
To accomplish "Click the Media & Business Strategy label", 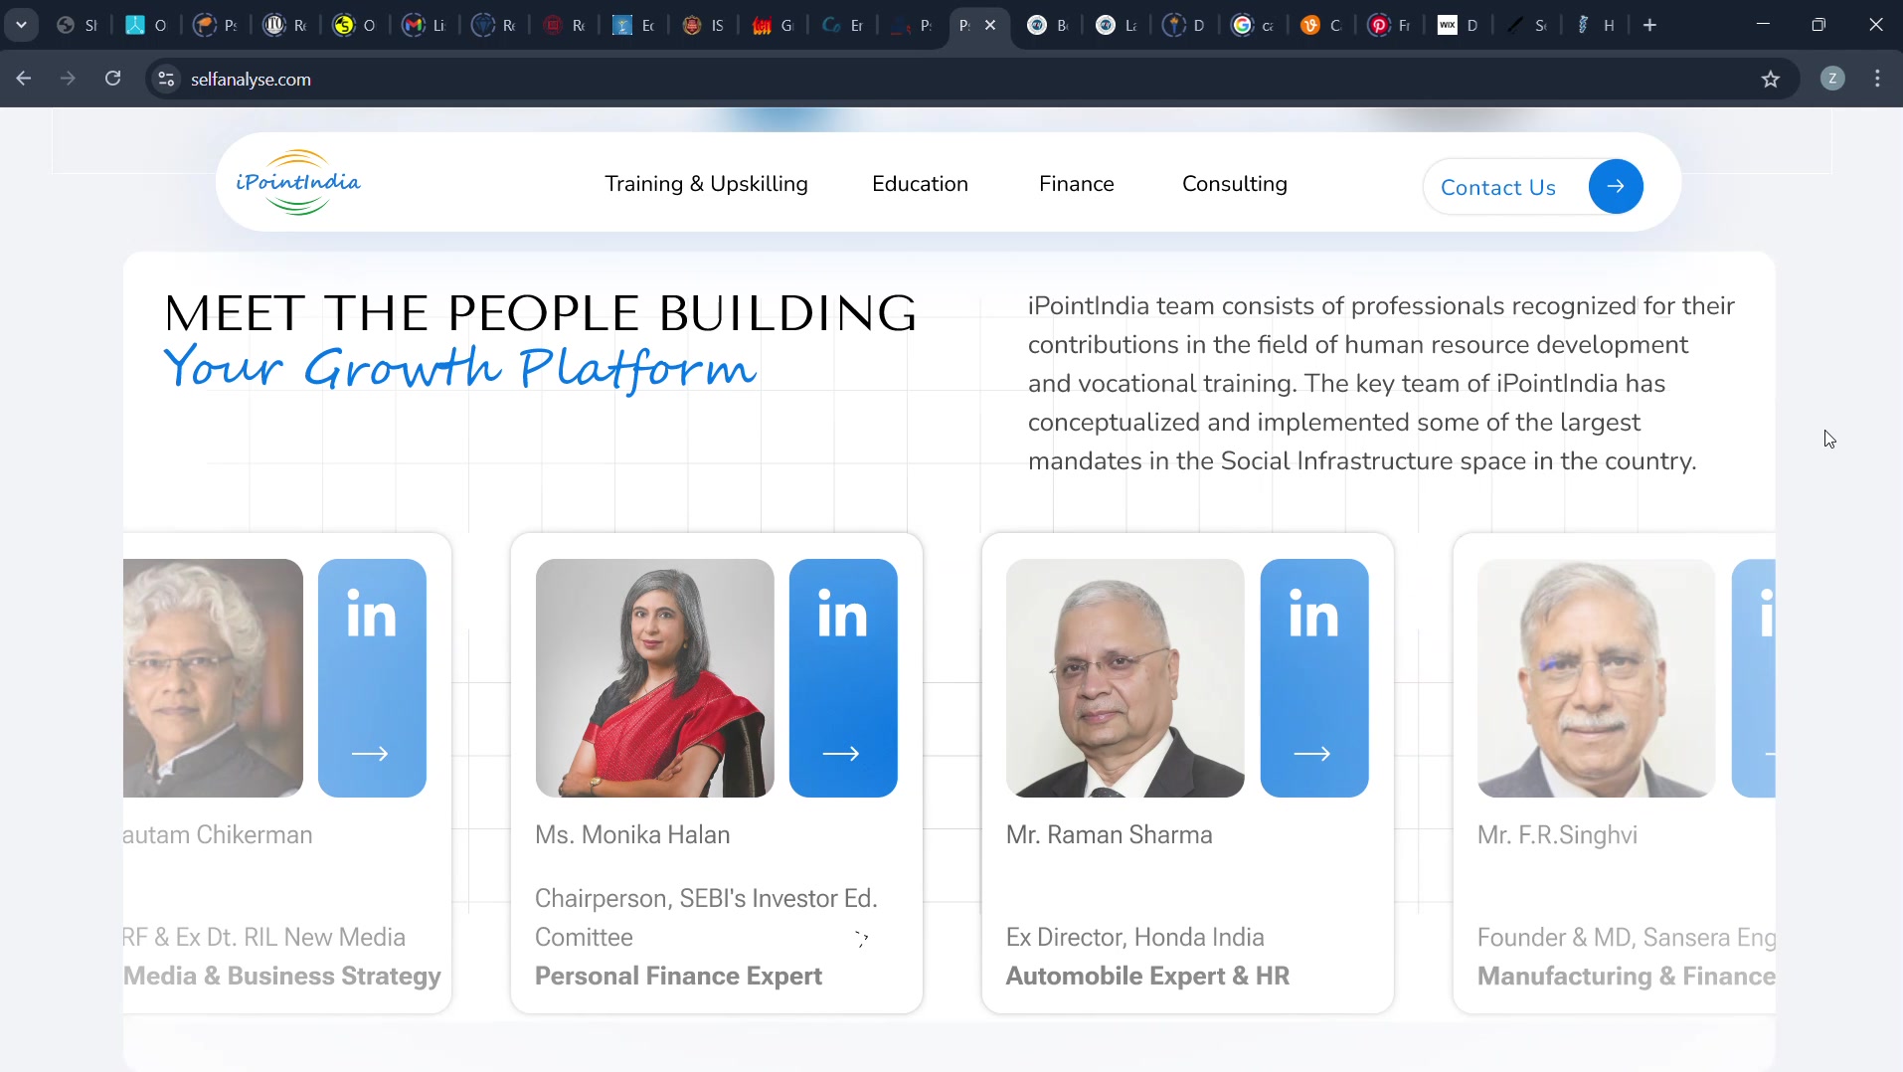I will (282, 976).
